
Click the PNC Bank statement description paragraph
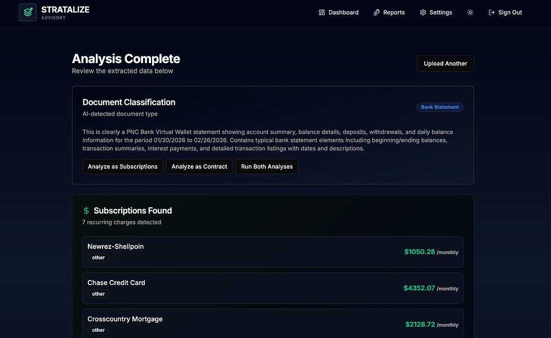(x=268, y=140)
